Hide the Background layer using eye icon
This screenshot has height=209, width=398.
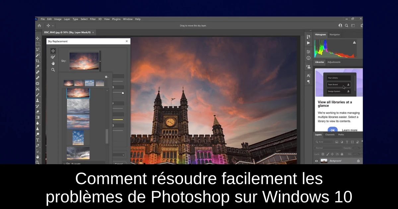click(x=316, y=161)
